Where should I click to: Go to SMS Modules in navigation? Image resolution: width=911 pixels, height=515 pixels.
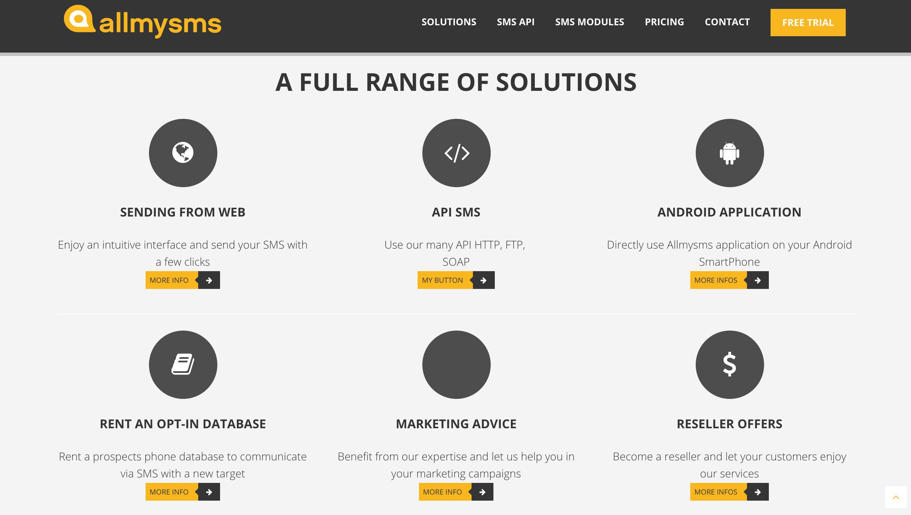click(589, 22)
